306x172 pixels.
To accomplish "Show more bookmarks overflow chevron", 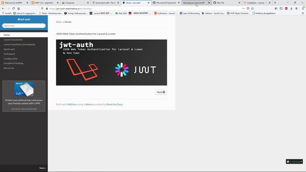I will point(303,13).
